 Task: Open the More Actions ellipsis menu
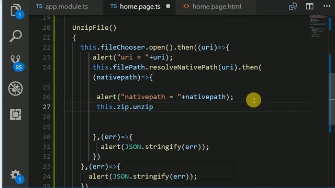pos(327,6)
